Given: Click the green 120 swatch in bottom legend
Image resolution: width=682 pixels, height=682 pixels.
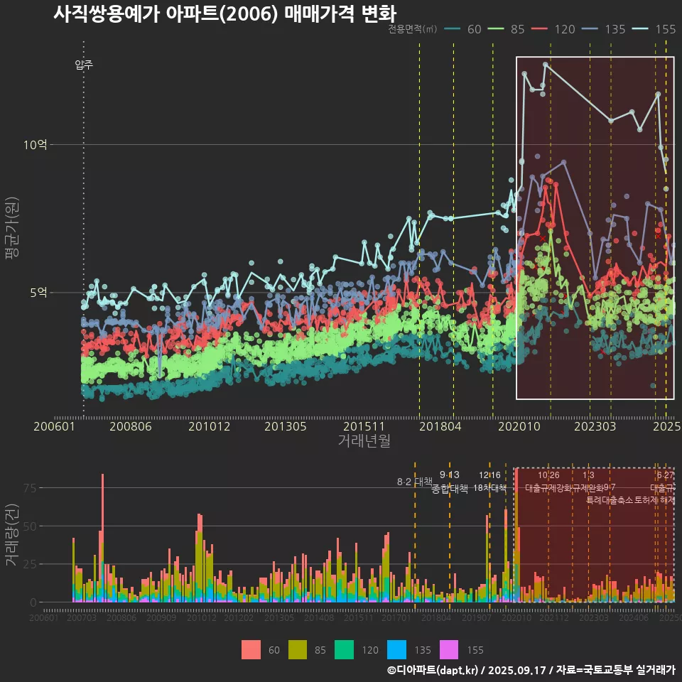Looking at the screenshot, I should point(344,650).
